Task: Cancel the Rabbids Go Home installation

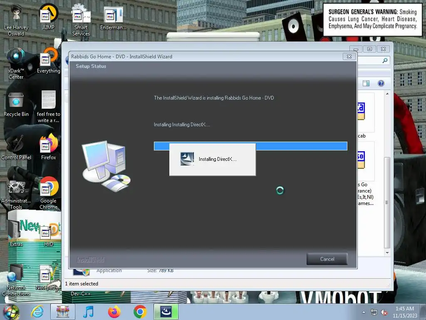Action: coord(327,259)
